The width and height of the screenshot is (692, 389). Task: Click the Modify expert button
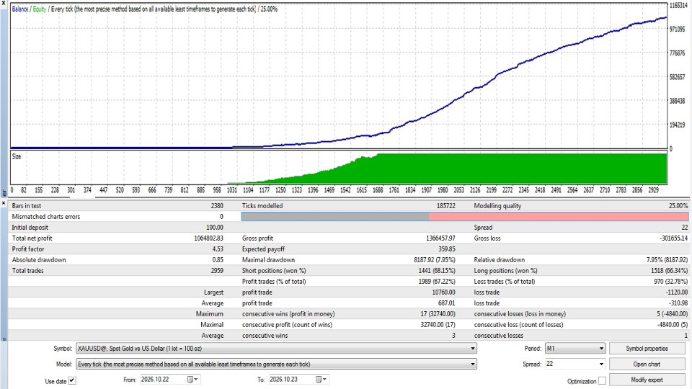647,380
